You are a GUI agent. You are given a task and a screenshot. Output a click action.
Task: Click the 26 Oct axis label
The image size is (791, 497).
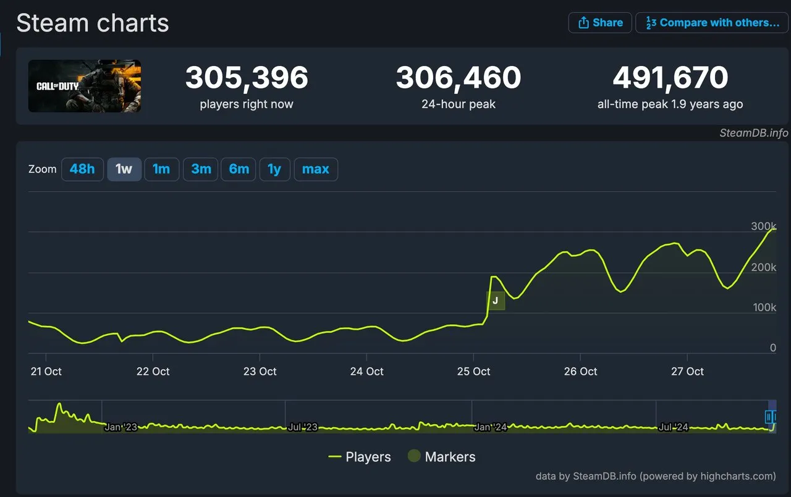(581, 371)
